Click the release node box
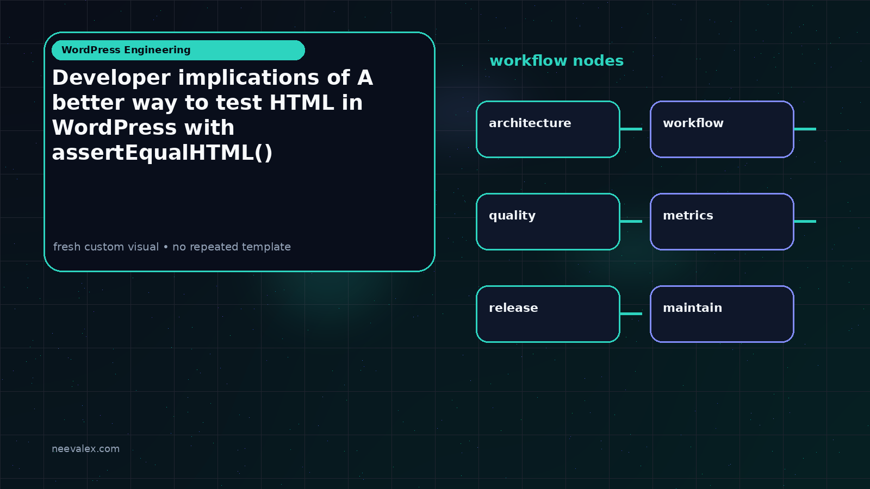The image size is (870, 489). point(548,314)
